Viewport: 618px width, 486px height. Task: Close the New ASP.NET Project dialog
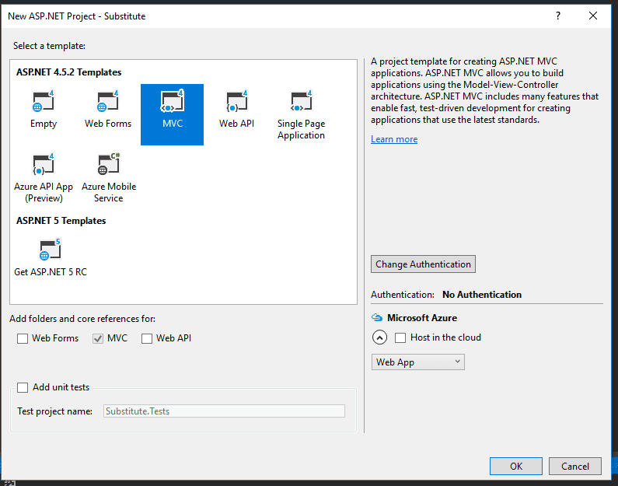tap(593, 16)
